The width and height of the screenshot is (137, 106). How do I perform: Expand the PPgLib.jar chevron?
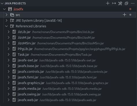pos(9,49)
